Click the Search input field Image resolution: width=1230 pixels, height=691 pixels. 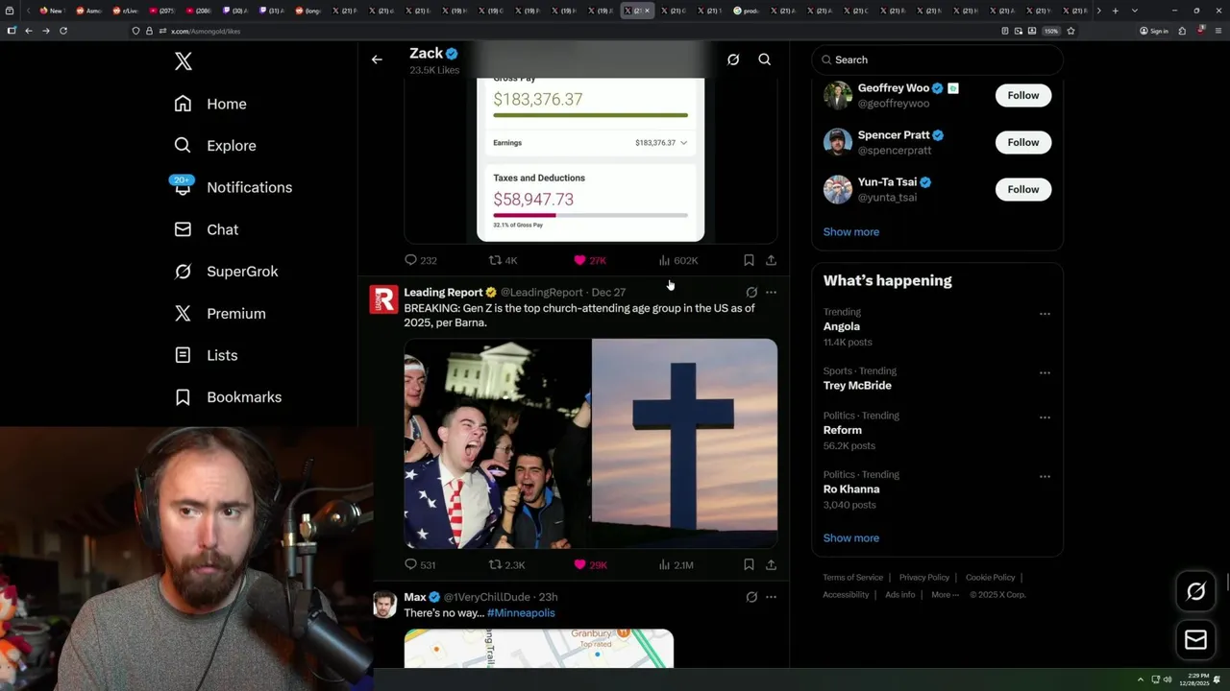pos(938,60)
